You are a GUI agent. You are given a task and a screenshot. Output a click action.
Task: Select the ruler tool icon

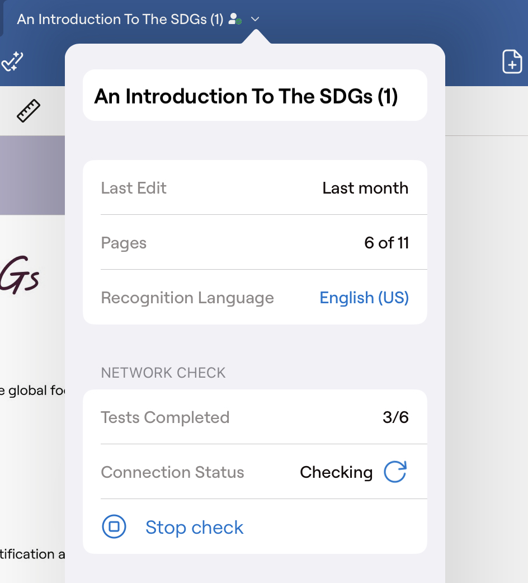point(29,111)
